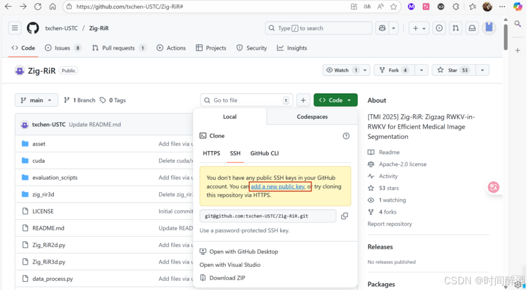Open the browser home page icon

click(52, 6)
